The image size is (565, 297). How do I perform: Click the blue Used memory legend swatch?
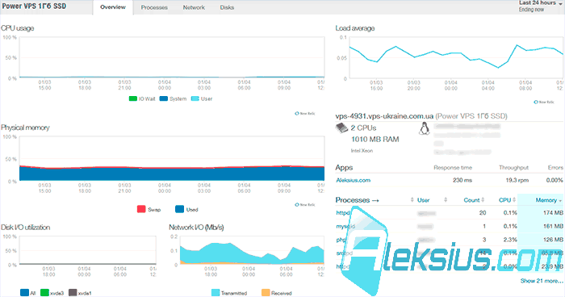click(179, 209)
